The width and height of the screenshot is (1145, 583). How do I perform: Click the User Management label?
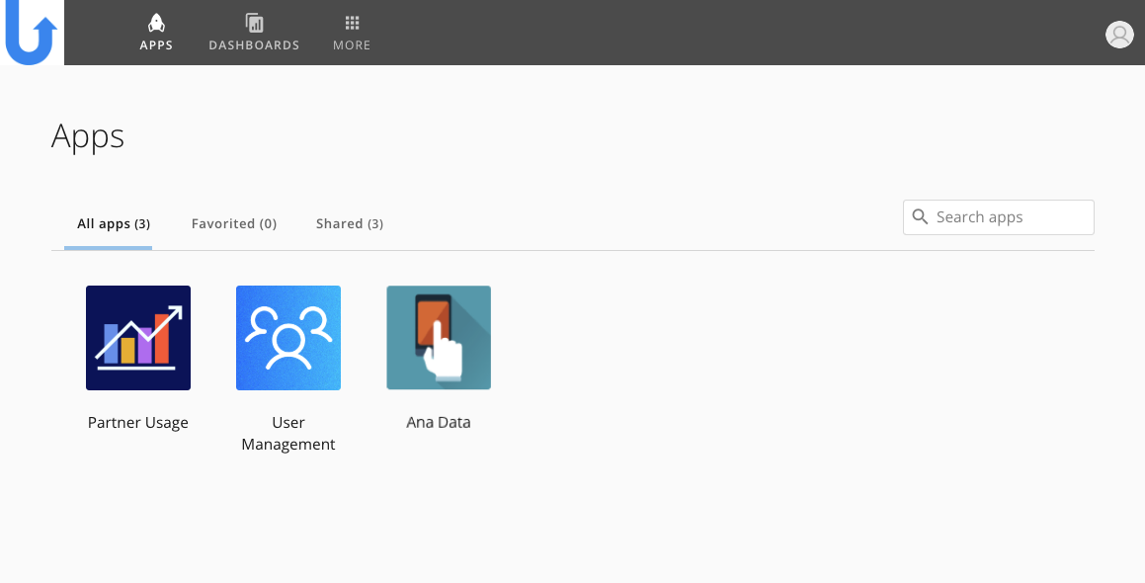[x=288, y=433]
